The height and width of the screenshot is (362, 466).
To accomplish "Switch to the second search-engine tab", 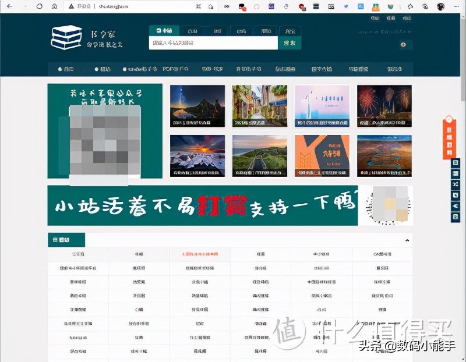I will (x=194, y=29).
